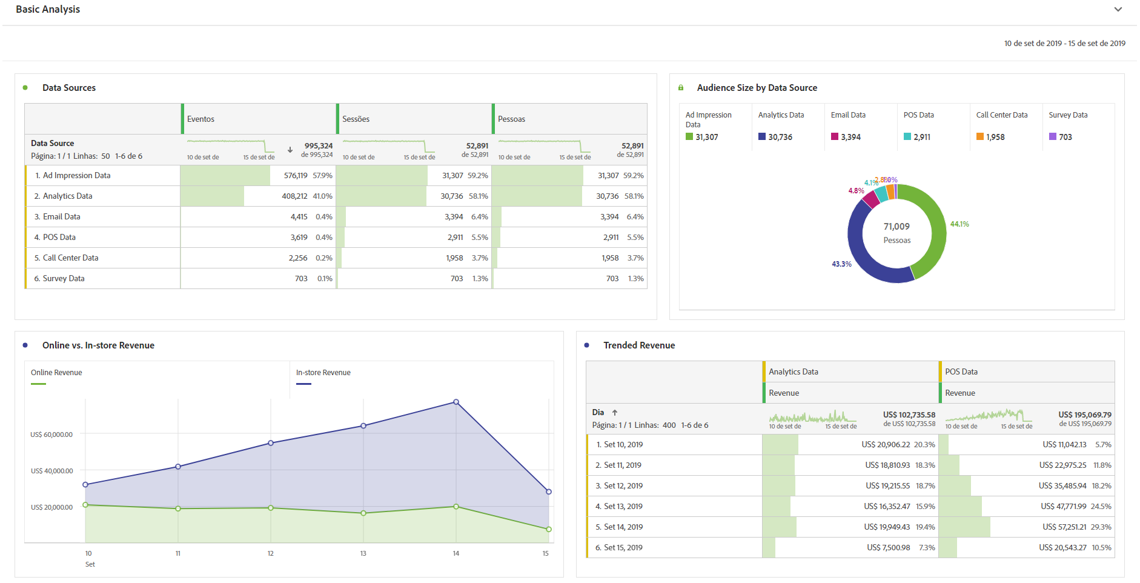Select the POS Data row in Data Sources table
Image resolution: width=1140 pixels, height=583 pixels.
(x=336, y=238)
